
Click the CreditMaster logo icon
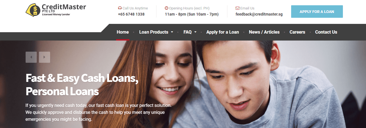pos(33,11)
